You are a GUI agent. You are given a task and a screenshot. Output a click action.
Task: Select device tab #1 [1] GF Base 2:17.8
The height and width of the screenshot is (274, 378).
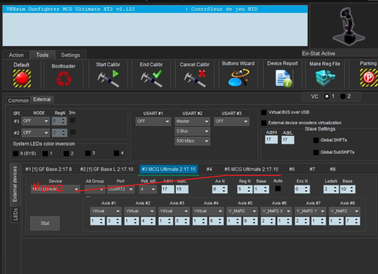click(49, 169)
